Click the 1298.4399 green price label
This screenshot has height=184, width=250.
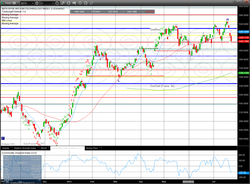pyautogui.click(x=244, y=73)
